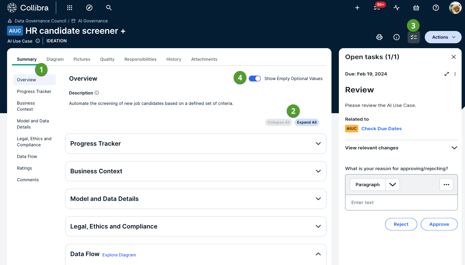465x265 pixels.
Task: Switch to the Responsibilities tab
Action: pyautogui.click(x=140, y=59)
